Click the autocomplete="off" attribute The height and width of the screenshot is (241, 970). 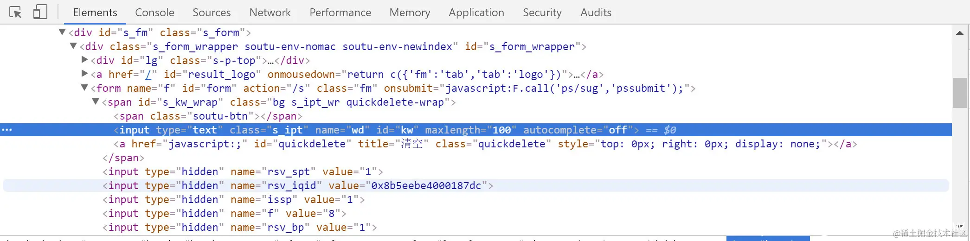(x=578, y=130)
